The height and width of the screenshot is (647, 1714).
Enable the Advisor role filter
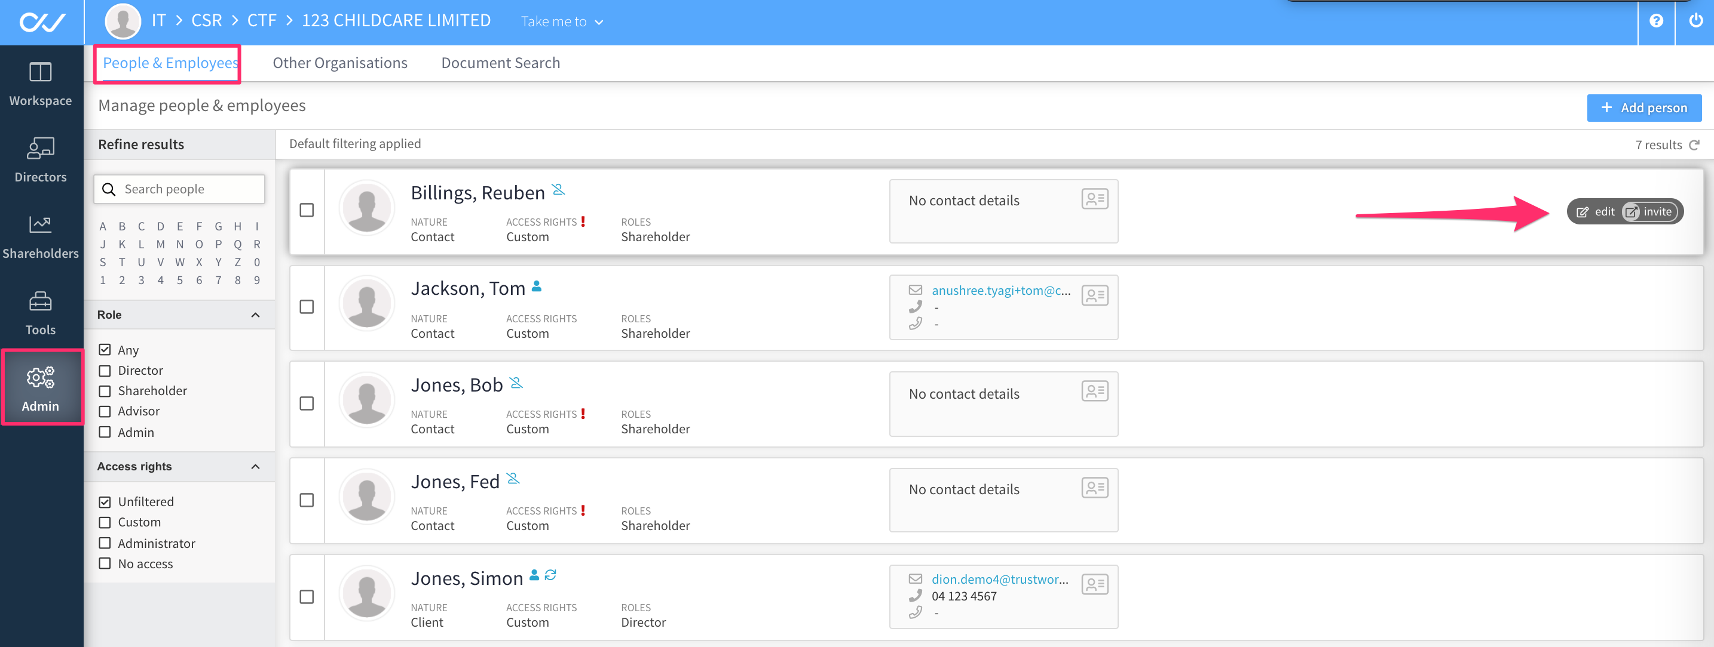coord(105,412)
